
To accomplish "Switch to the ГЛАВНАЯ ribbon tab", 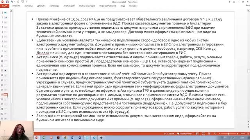I will (x=16, y=6).
